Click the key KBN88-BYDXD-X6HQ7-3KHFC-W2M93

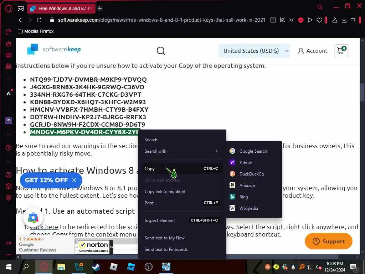88,102
